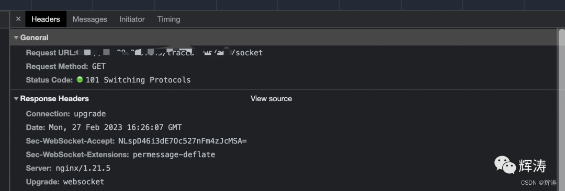Open the Timing tab
Screen dimensions: 565x191
coord(168,19)
